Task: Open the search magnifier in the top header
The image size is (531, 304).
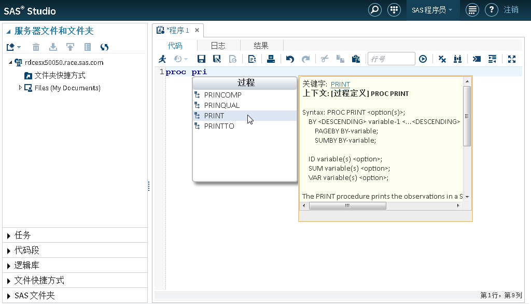Action: (x=374, y=10)
